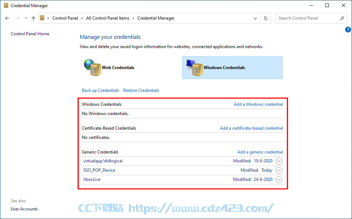This screenshot has width=352, height=219.
Task: Click Back up Credentials link
Action: (x=100, y=90)
